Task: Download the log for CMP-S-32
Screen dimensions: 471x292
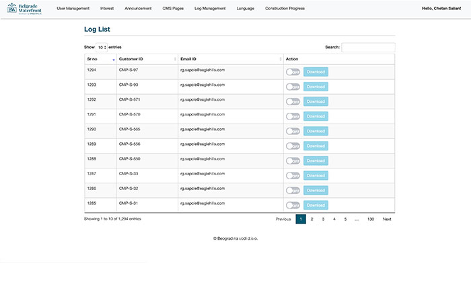Action: click(316, 191)
